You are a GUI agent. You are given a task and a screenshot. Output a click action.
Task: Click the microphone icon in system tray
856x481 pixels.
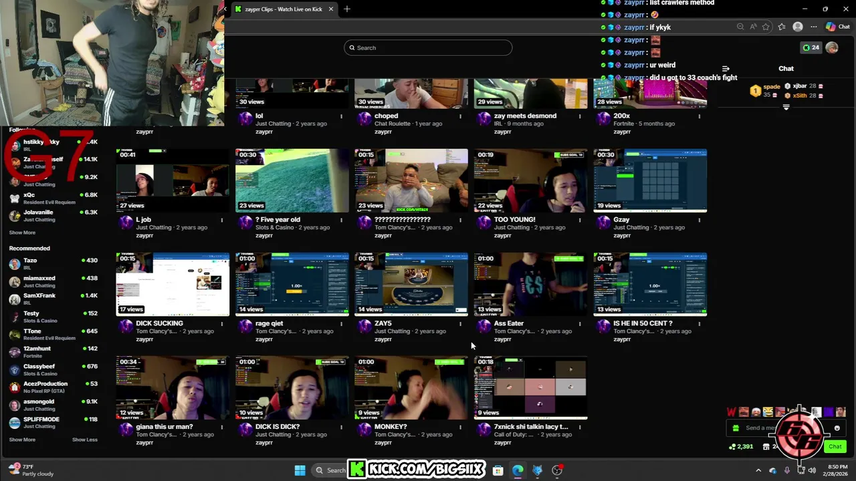(x=786, y=470)
